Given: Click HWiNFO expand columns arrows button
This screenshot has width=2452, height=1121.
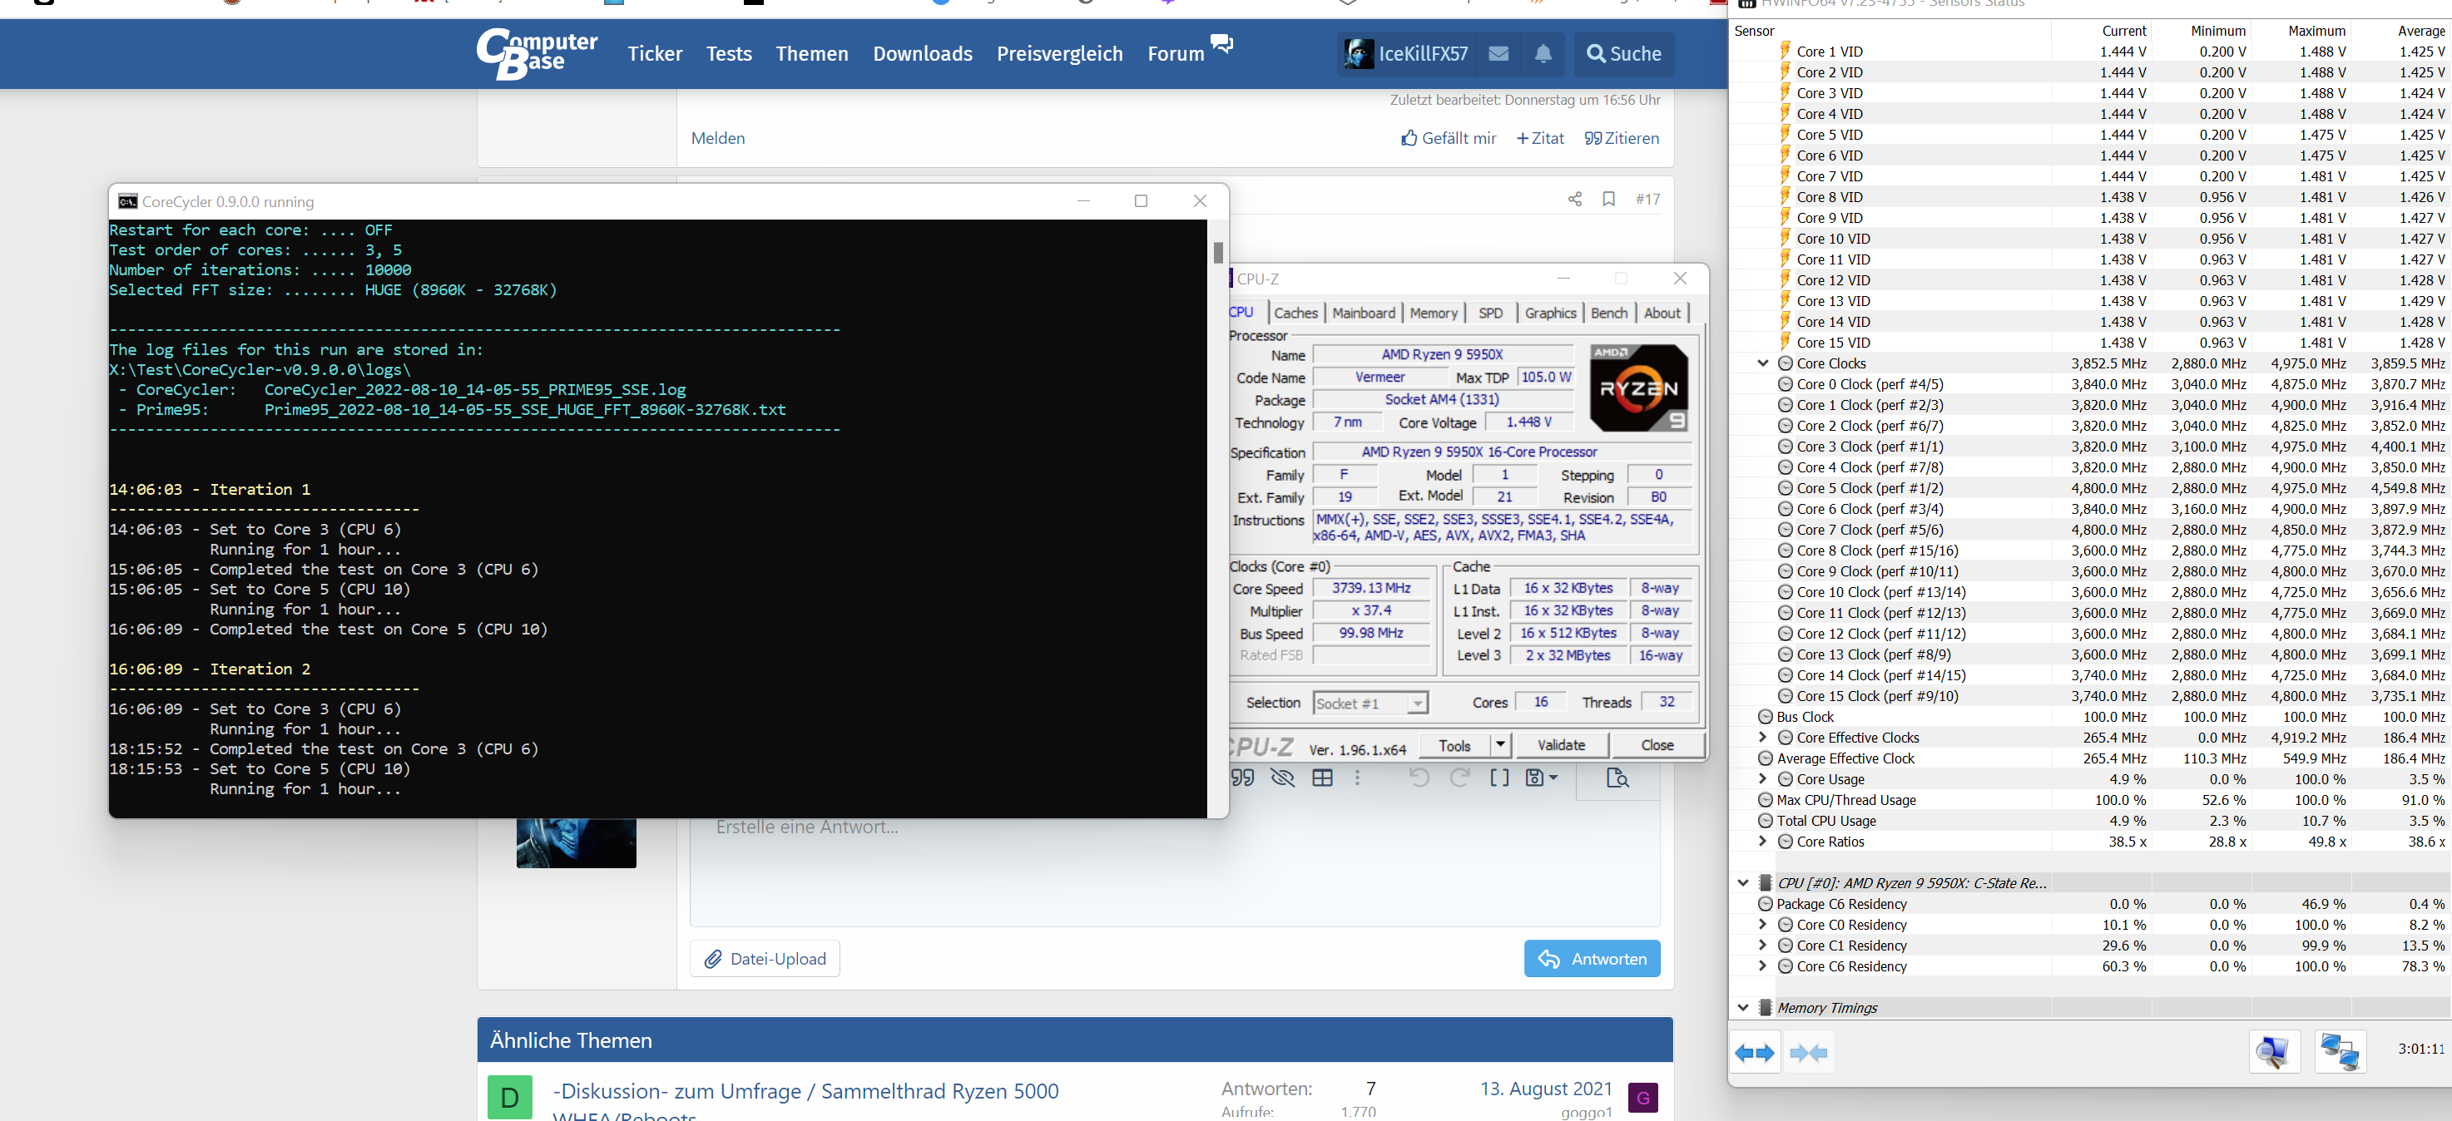Looking at the screenshot, I should pyautogui.click(x=1754, y=1053).
